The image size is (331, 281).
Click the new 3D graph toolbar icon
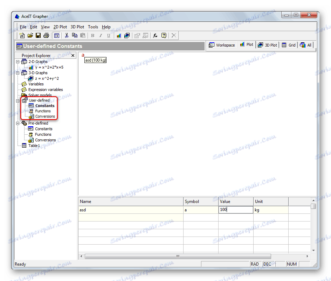[127, 35]
